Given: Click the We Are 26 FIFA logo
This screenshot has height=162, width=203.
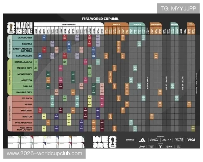Looking at the screenshot, I should coord(105,142).
